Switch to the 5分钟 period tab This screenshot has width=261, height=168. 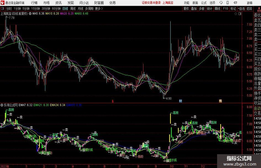click(26, 9)
